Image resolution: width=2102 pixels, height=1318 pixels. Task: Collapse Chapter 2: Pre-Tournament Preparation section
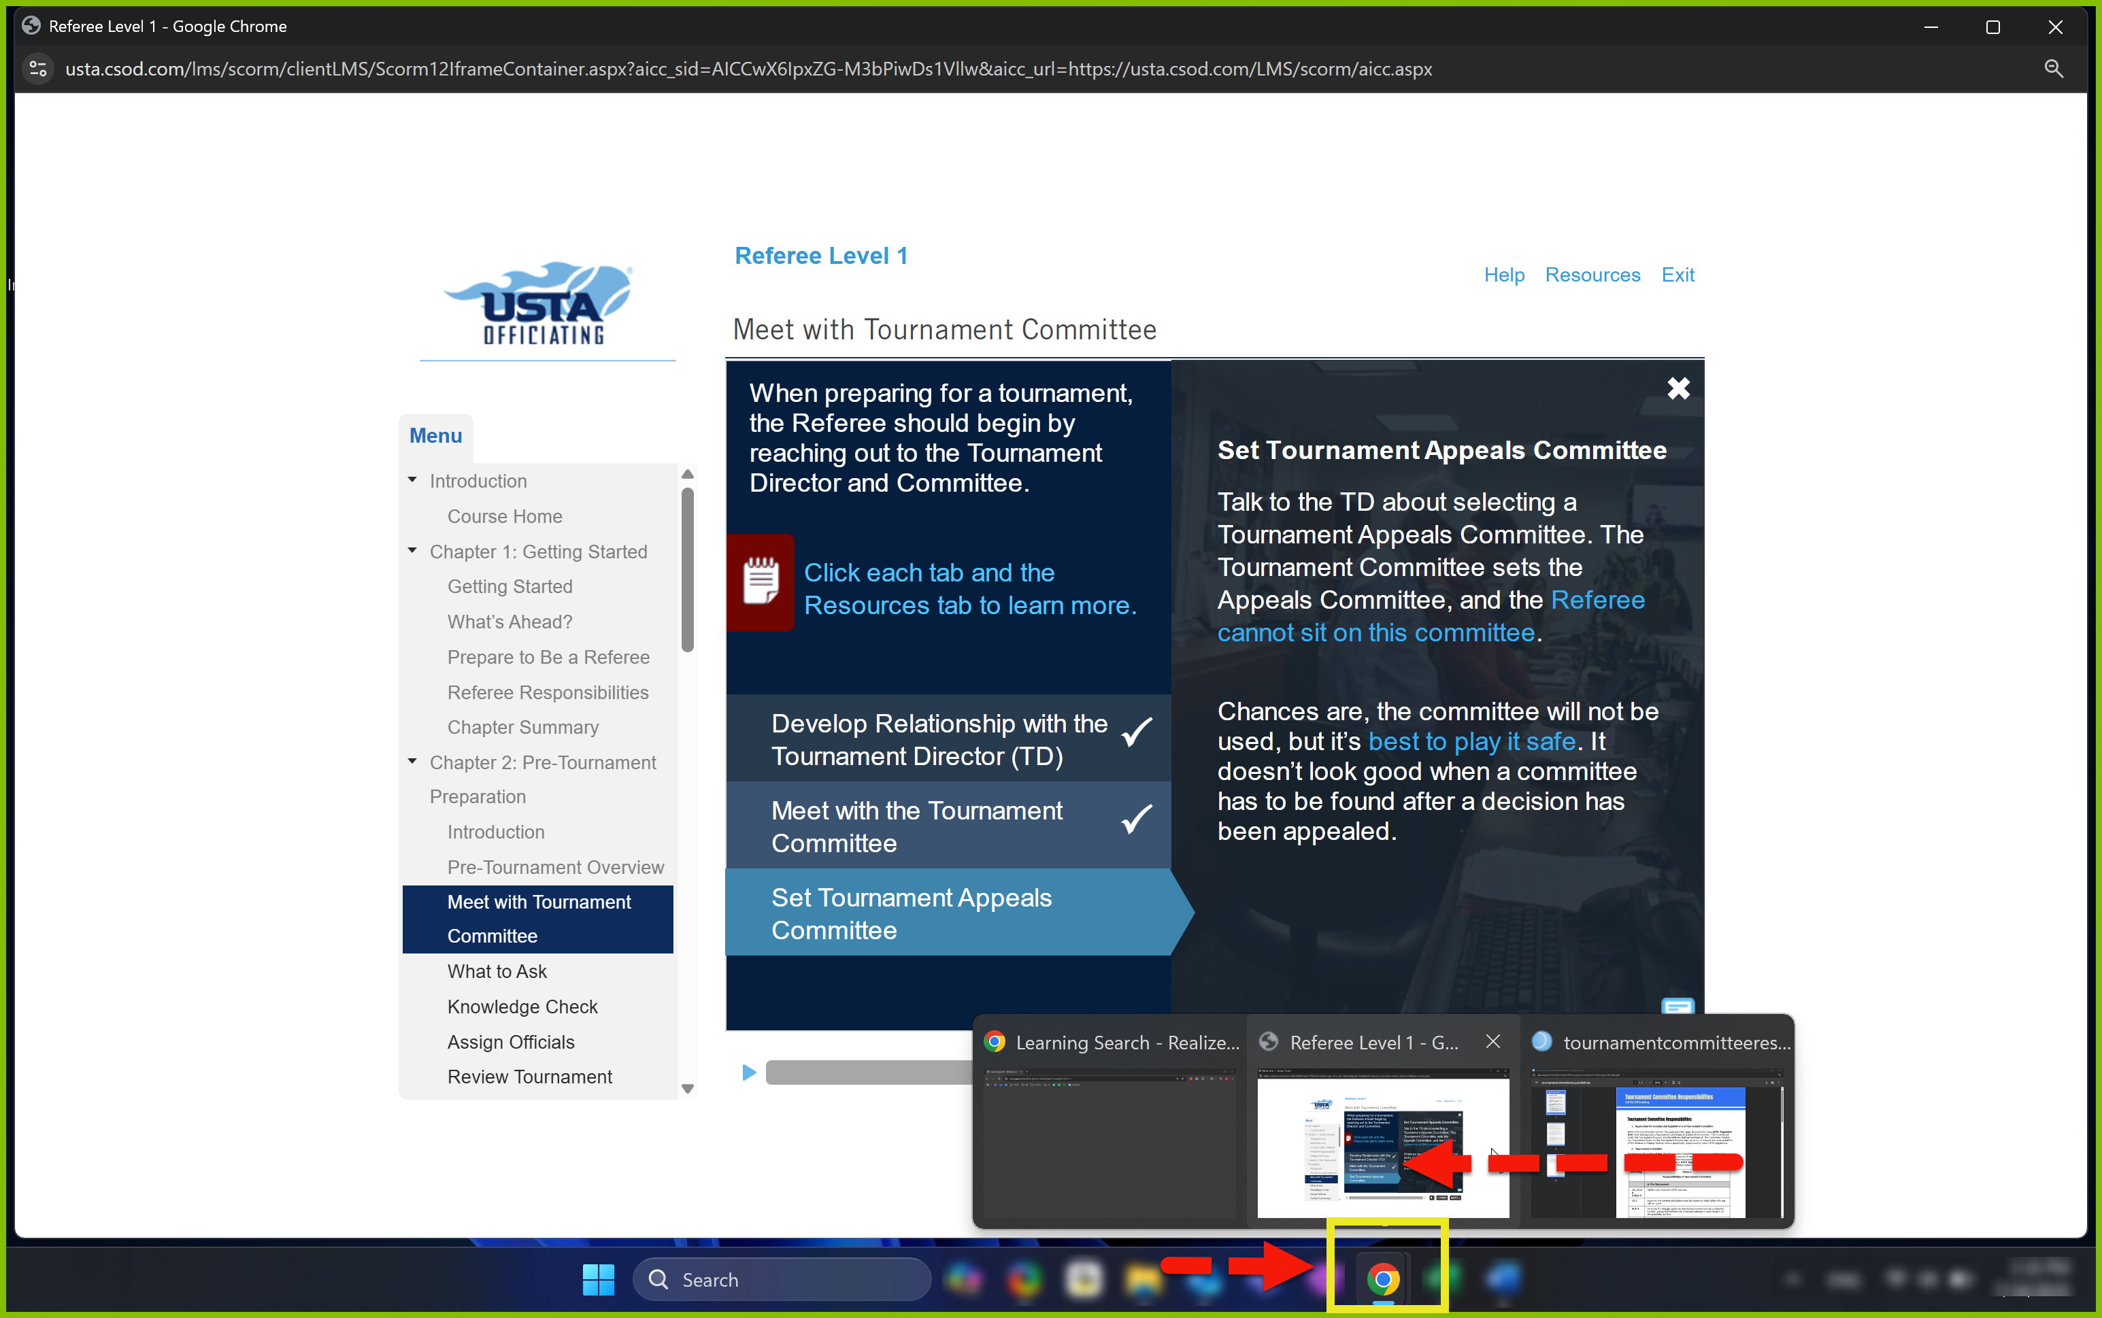pyautogui.click(x=412, y=762)
